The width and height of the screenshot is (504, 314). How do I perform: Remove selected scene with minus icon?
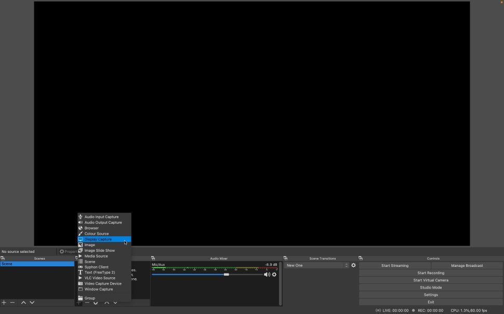pos(12,303)
